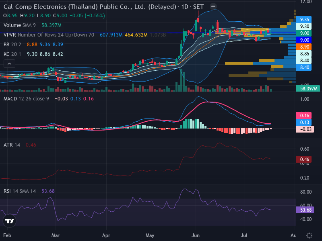The width and height of the screenshot is (322, 241).
Task: Click the Mar label on time axis
Action: [56, 235]
